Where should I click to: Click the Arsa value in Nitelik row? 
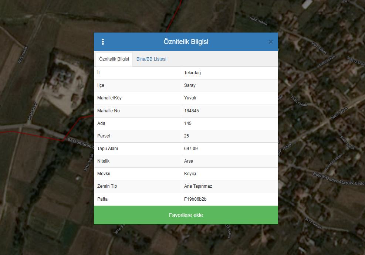189,161
